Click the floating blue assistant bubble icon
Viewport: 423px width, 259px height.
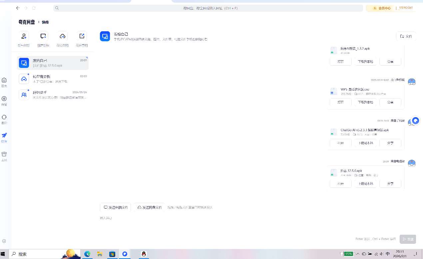pos(415,121)
